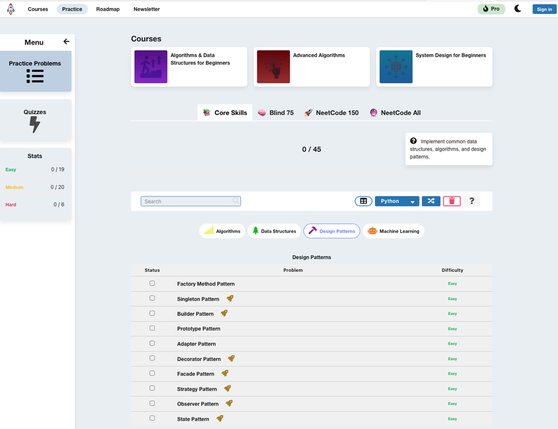Click the Search problems input field
558x429 pixels.
point(188,201)
